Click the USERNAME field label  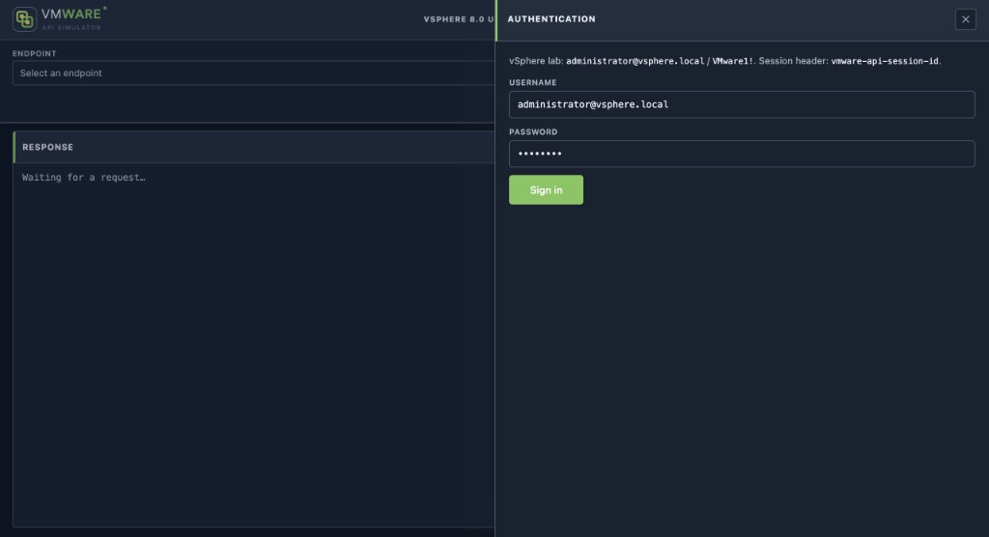(x=533, y=83)
